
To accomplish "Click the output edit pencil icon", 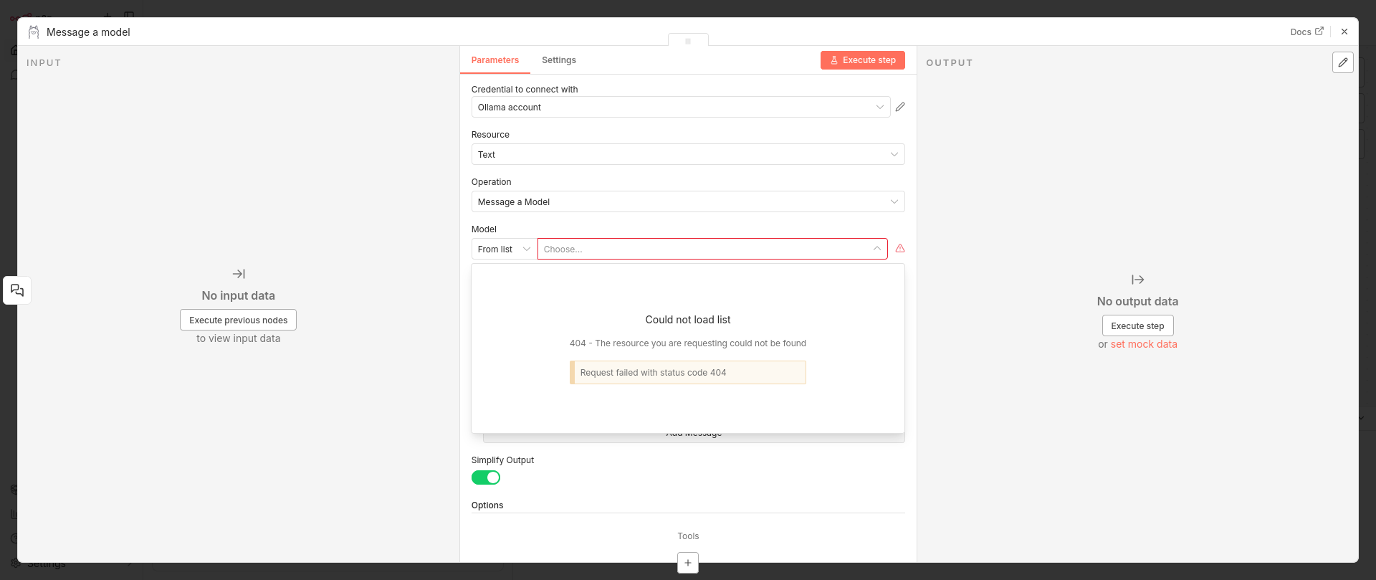I will pyautogui.click(x=1342, y=62).
